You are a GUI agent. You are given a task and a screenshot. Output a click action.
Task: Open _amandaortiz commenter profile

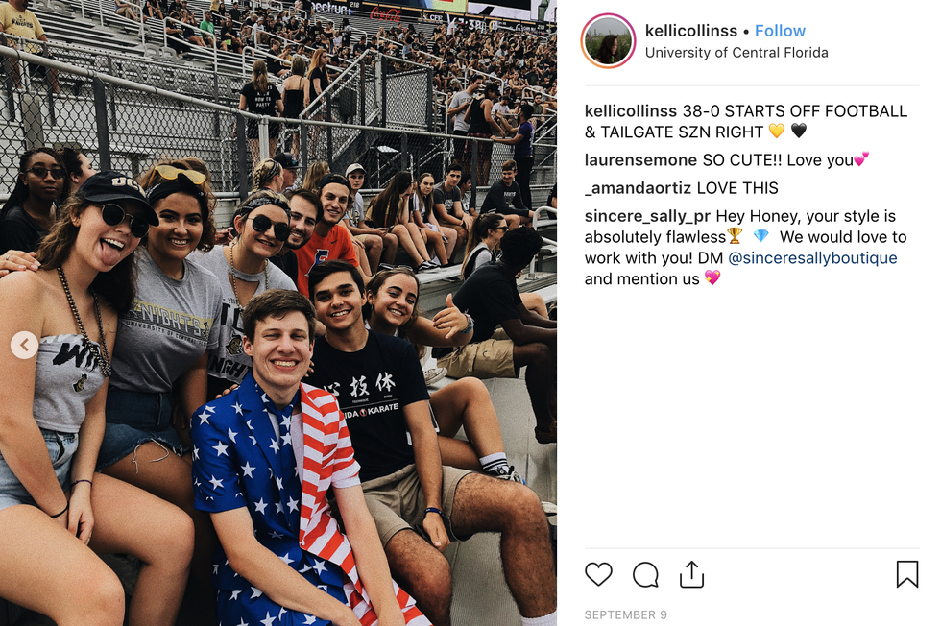tap(638, 188)
